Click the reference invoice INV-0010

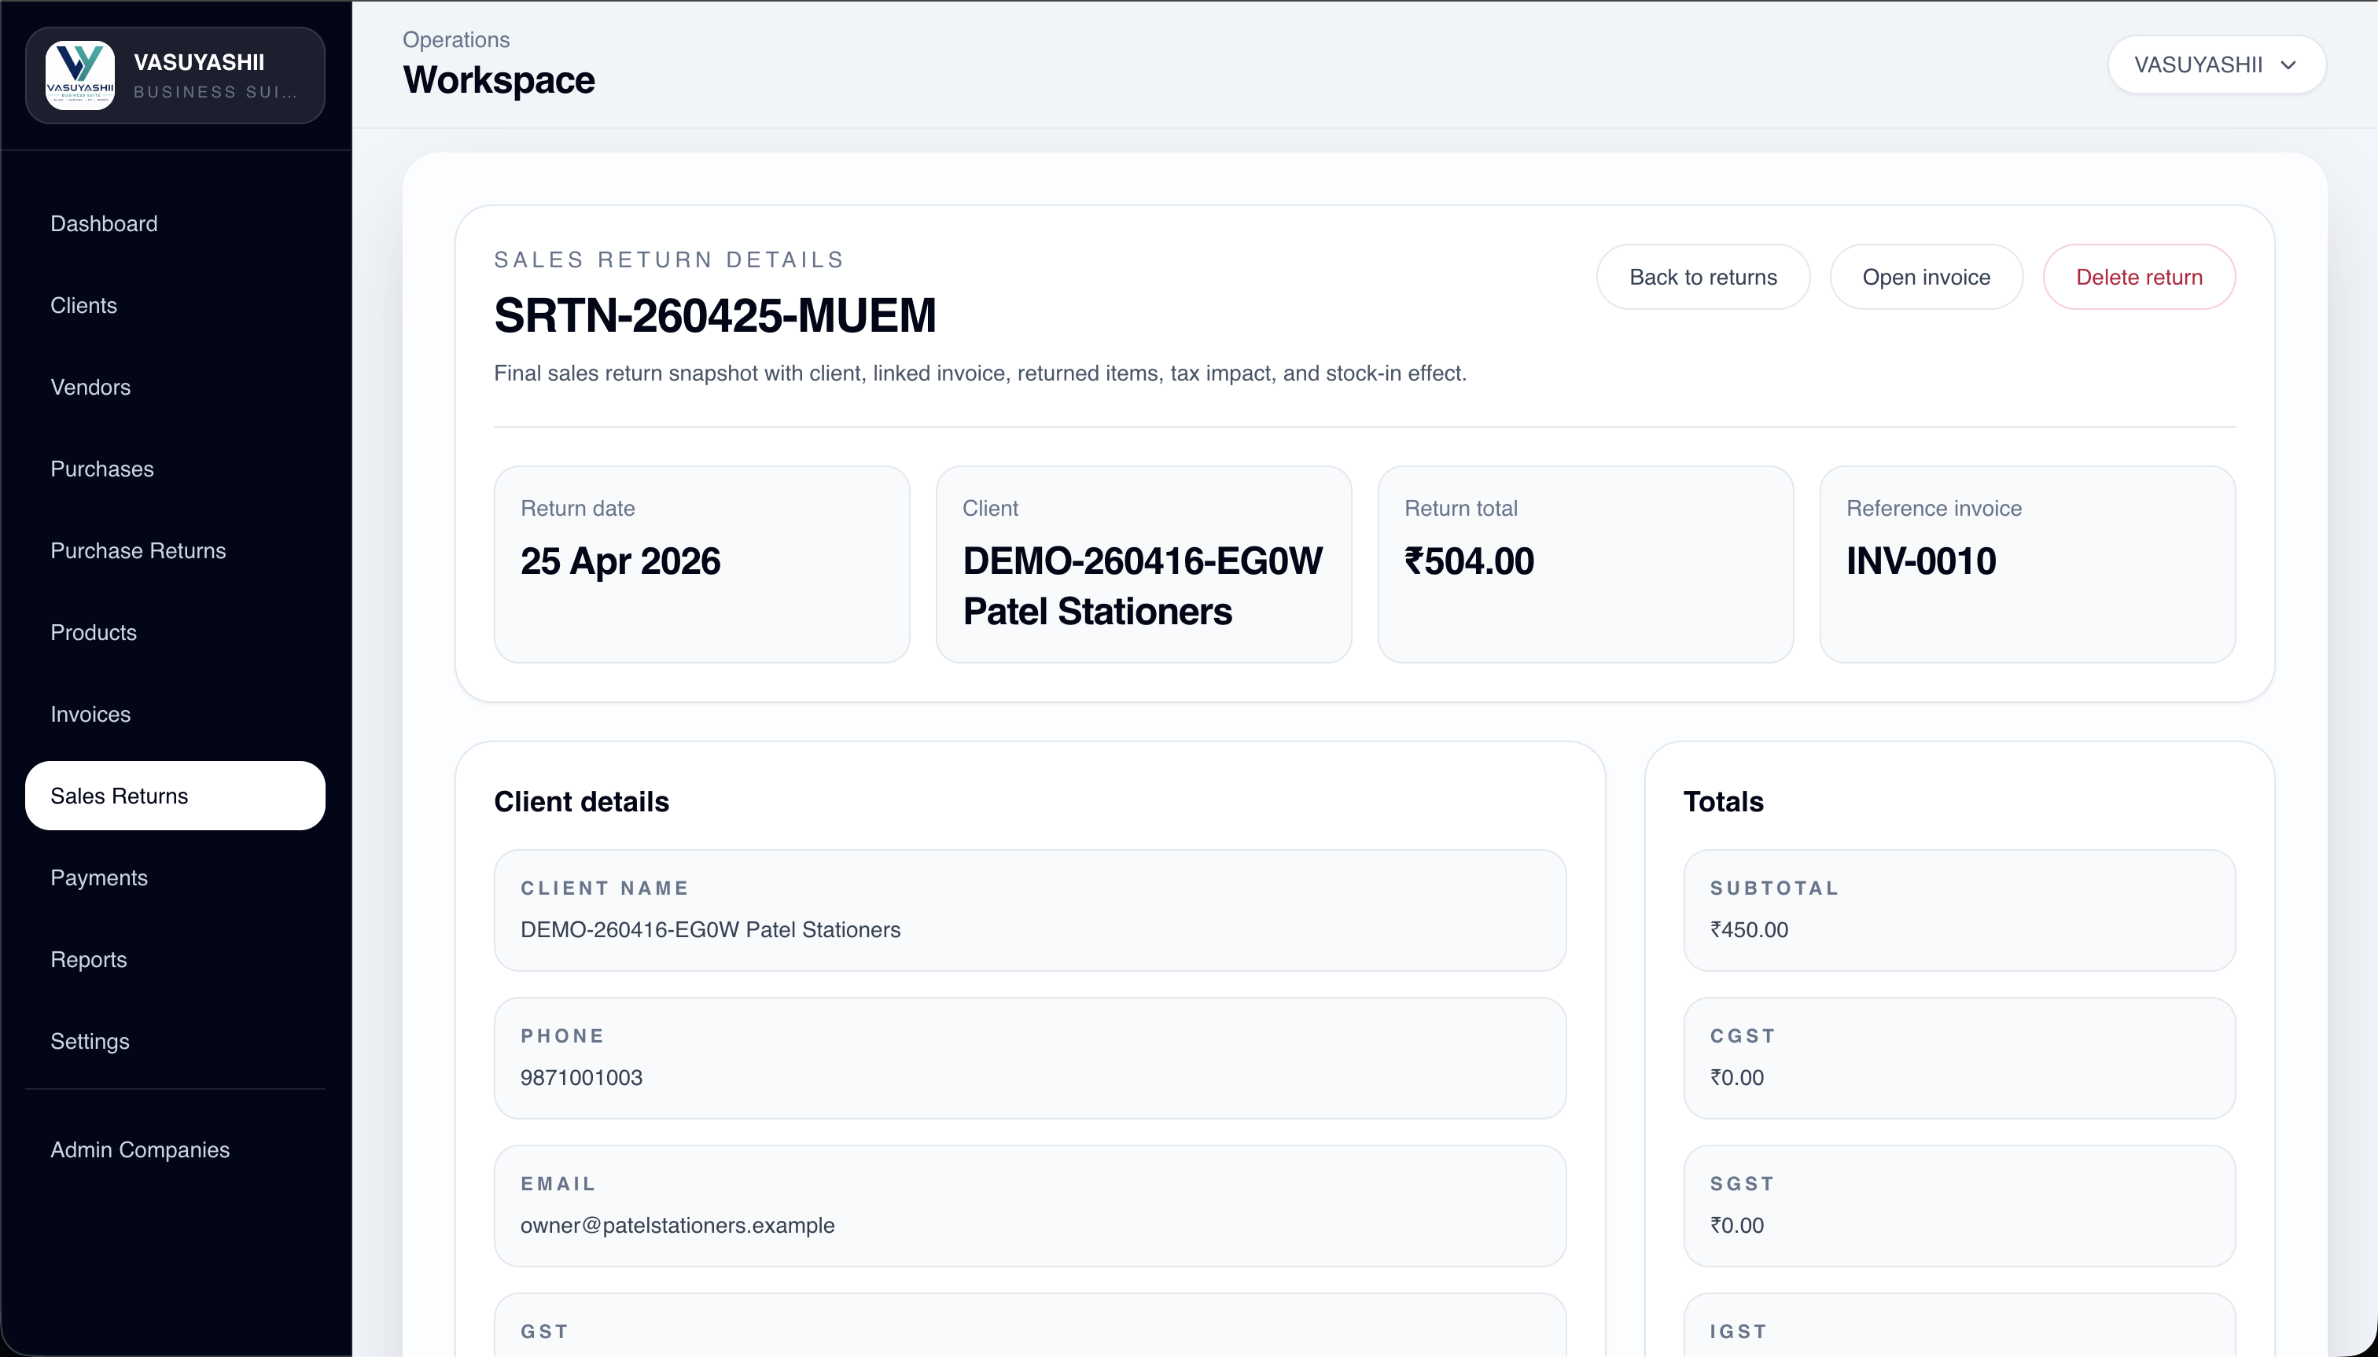point(1921,562)
